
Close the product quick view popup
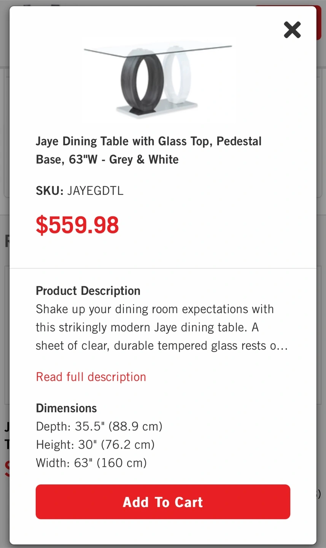292,30
